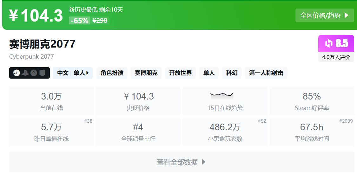Viewport: 357px width, 174px height.
Task: Click the #2039 rank label
Action: 346,121
